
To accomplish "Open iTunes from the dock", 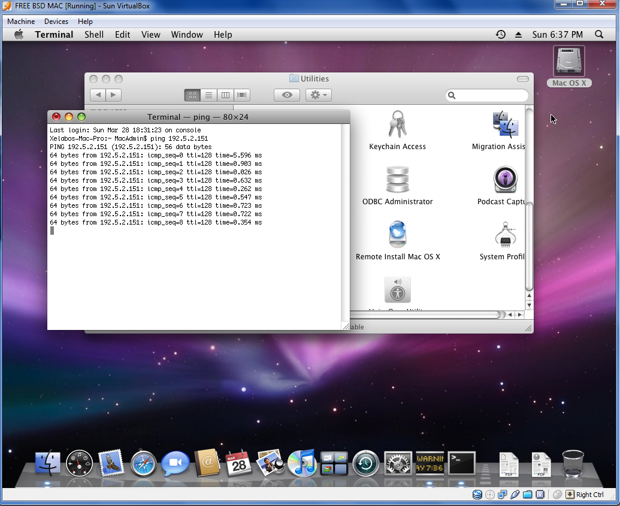I will [x=301, y=463].
